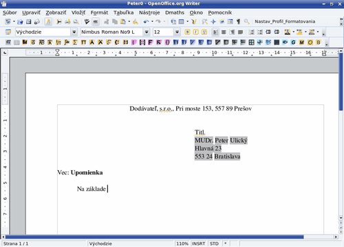Click Nastav_Profil_Formatovania toolbar button

coord(285,21)
